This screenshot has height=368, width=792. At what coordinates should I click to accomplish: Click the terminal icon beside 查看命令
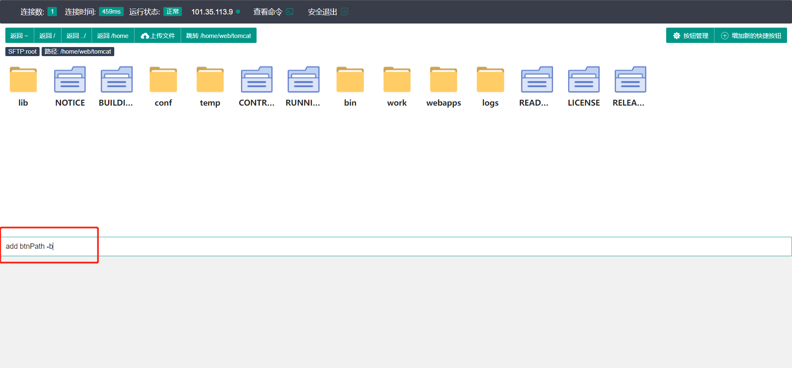coord(290,12)
